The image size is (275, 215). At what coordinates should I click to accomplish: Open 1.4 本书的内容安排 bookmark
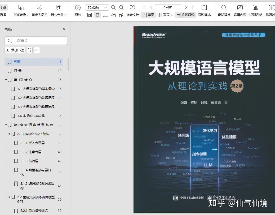tap(34, 116)
